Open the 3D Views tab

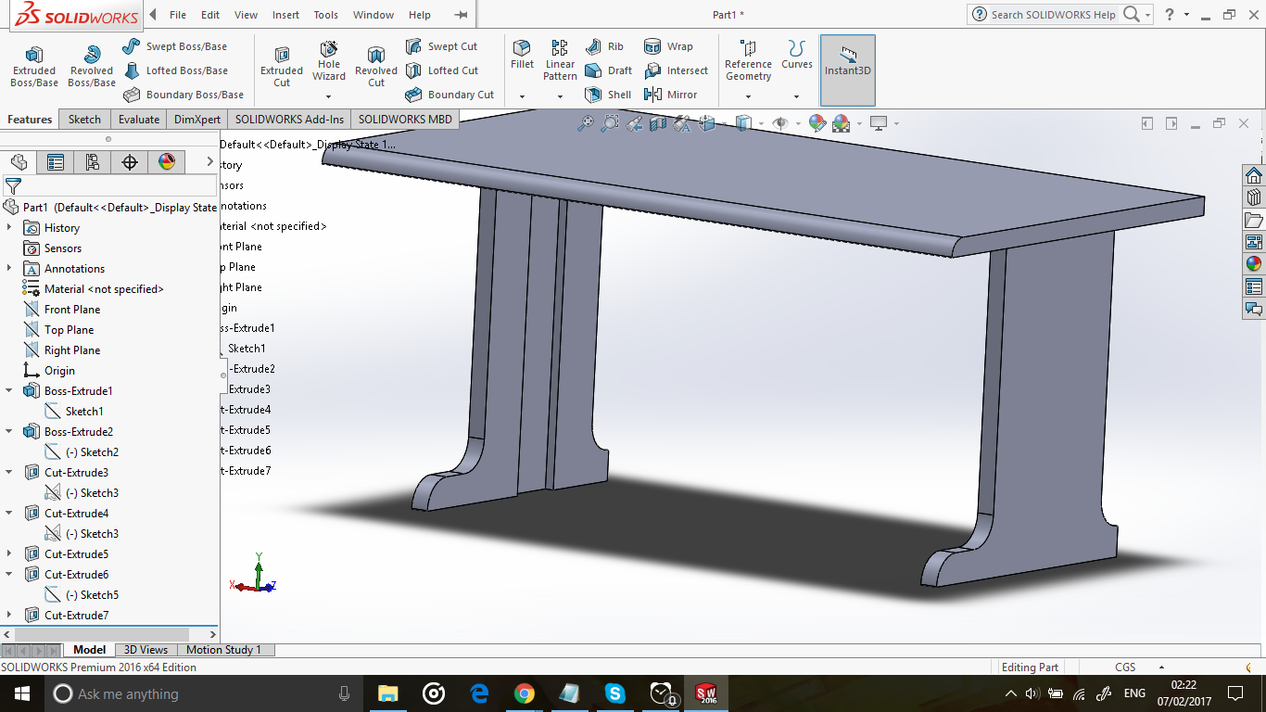pos(146,650)
